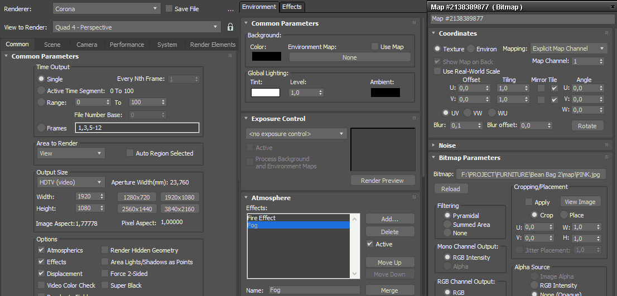Collapse the Coordinates rollout
617x296 pixels.
click(x=435, y=33)
